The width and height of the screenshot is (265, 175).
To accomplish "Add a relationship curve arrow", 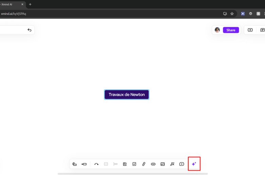I will click(x=96, y=164).
